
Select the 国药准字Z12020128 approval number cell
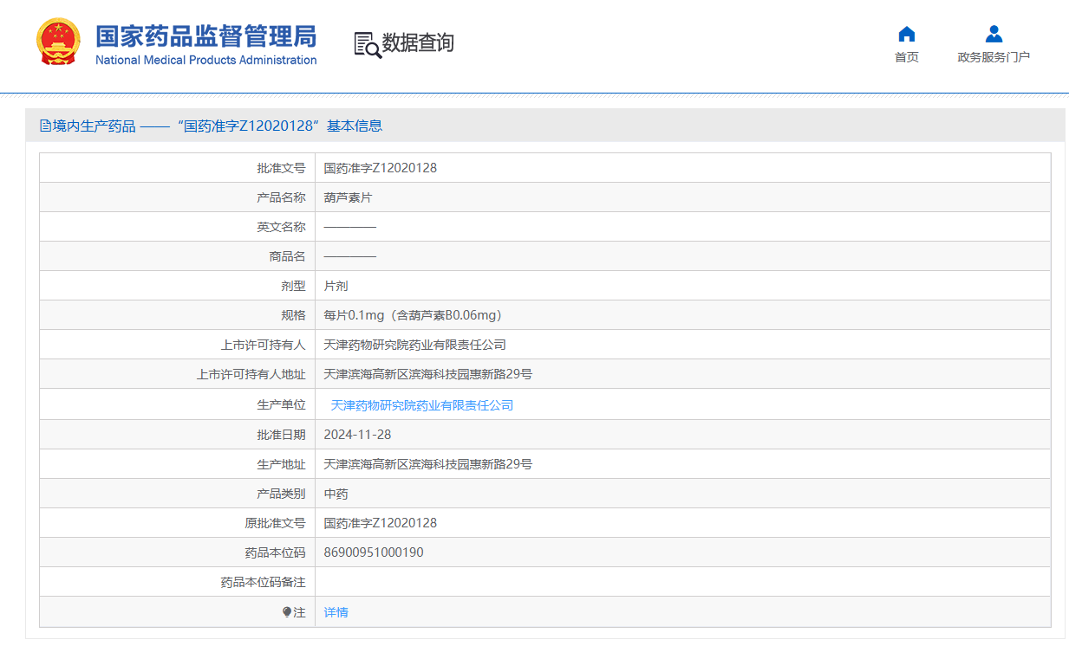pos(378,167)
